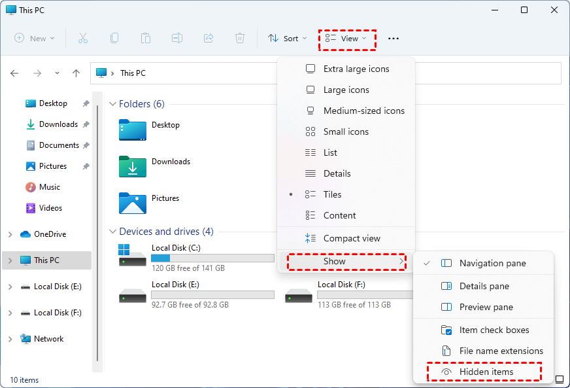Click the navigation pane scrollbar
The image size is (570, 388).
coord(97,233)
